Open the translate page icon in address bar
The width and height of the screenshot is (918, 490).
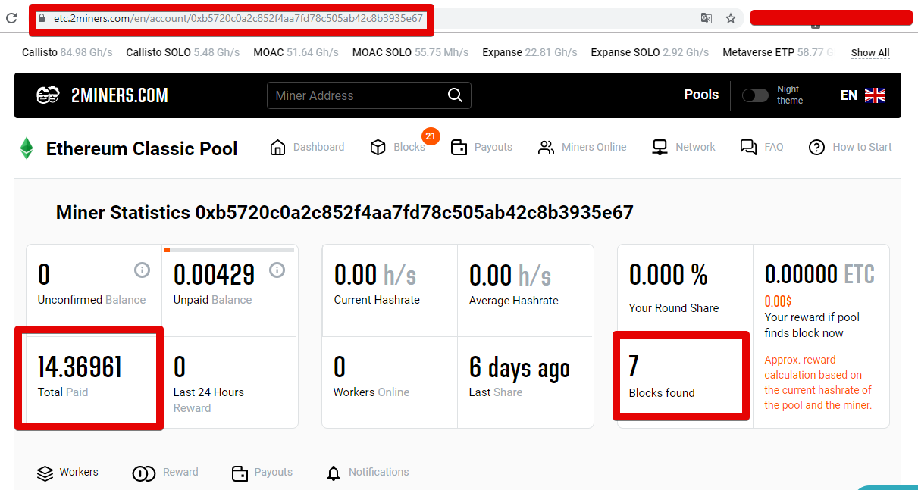pyautogui.click(x=707, y=18)
